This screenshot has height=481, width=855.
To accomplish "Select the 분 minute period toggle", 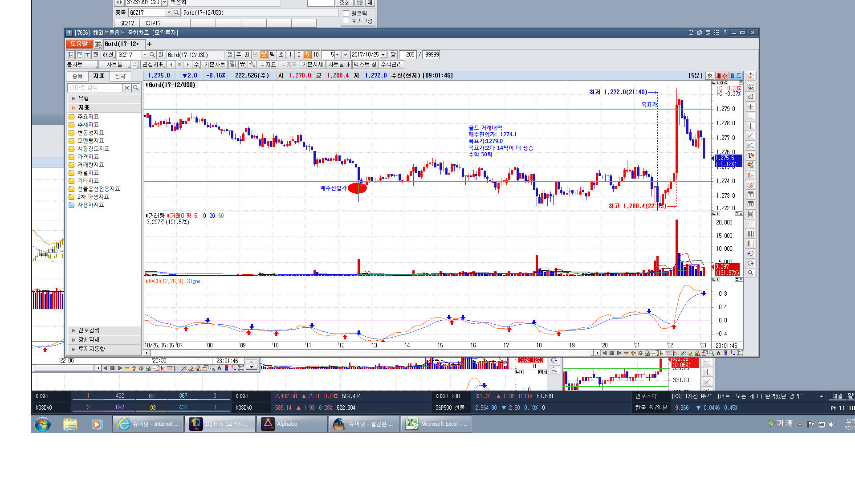I will tap(264, 55).
